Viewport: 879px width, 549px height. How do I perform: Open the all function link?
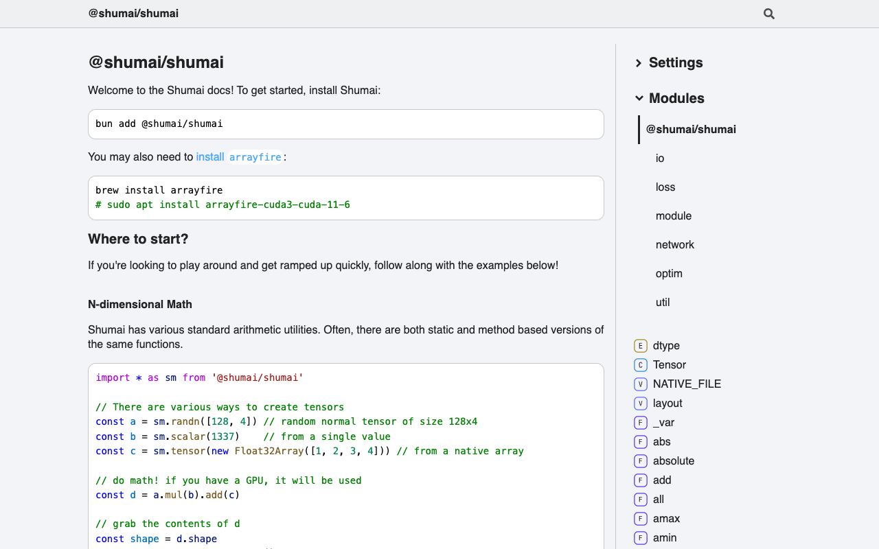pos(659,500)
